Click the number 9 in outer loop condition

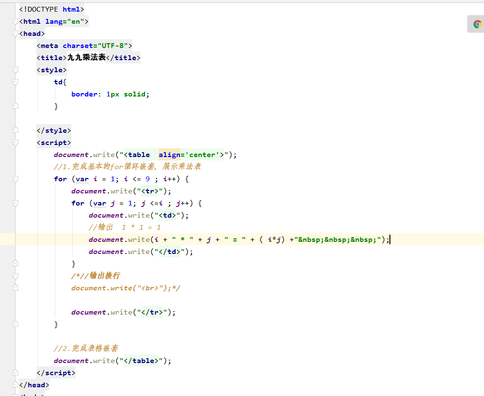tap(147, 179)
